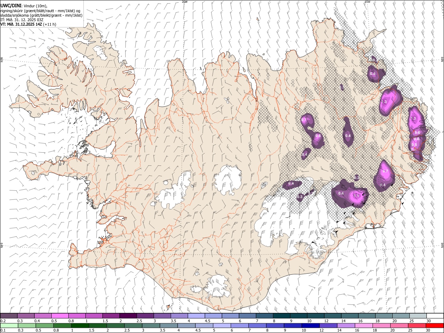The image size is (444, 333).
Task: Click the "30" label in the rain legend
Action: (428, 331)
